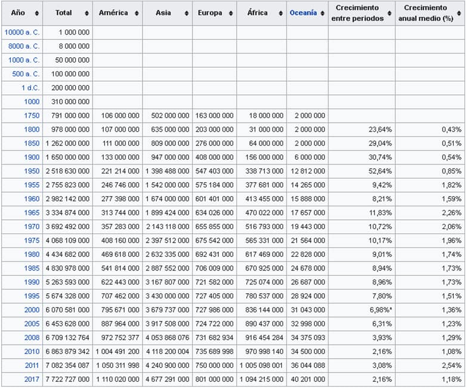Open the 1 d.C. year link
Viewport: 467px width, 388px height.
click(29, 88)
